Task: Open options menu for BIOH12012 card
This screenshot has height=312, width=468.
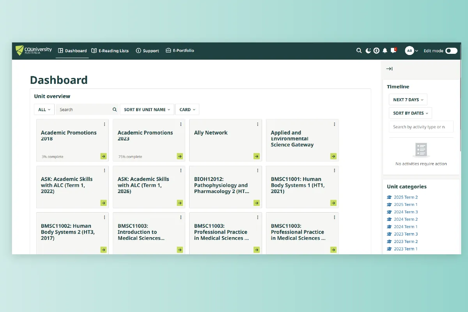Action: [258, 171]
